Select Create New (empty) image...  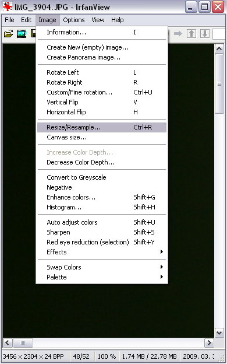[102, 47]
